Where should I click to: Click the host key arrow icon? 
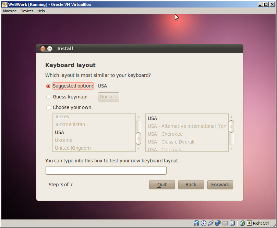249,223
